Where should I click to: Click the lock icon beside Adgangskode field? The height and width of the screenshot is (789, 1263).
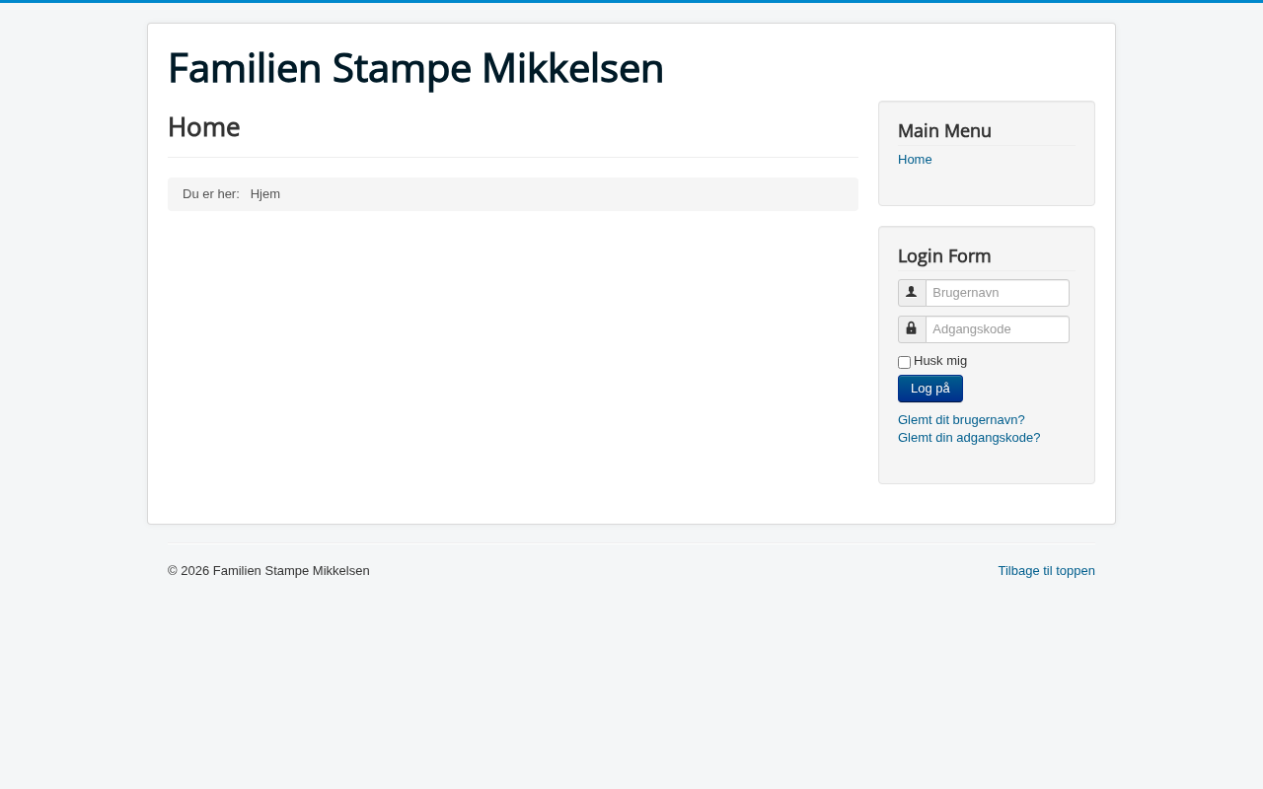[x=912, y=329]
